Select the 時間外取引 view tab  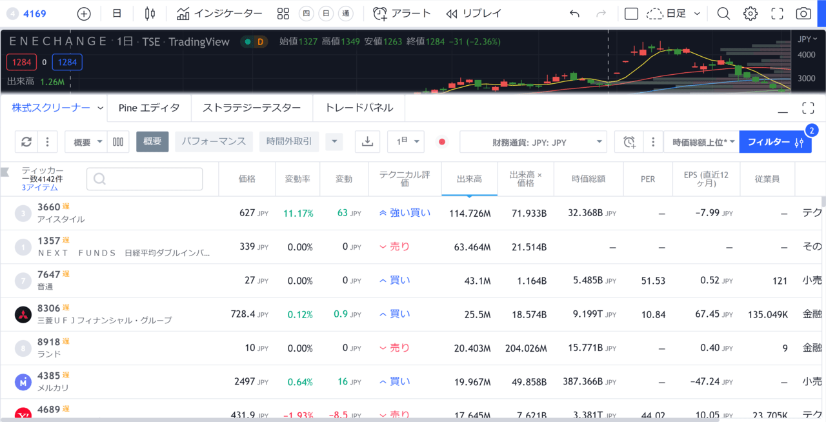(289, 142)
